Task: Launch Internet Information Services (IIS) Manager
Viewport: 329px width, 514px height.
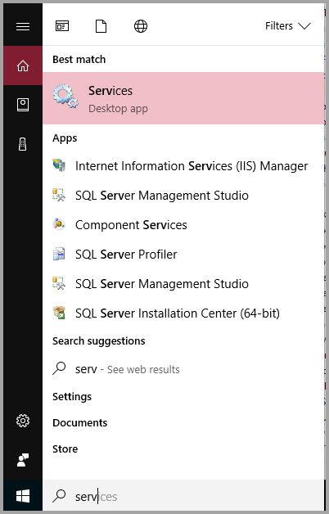Action: coord(183,166)
